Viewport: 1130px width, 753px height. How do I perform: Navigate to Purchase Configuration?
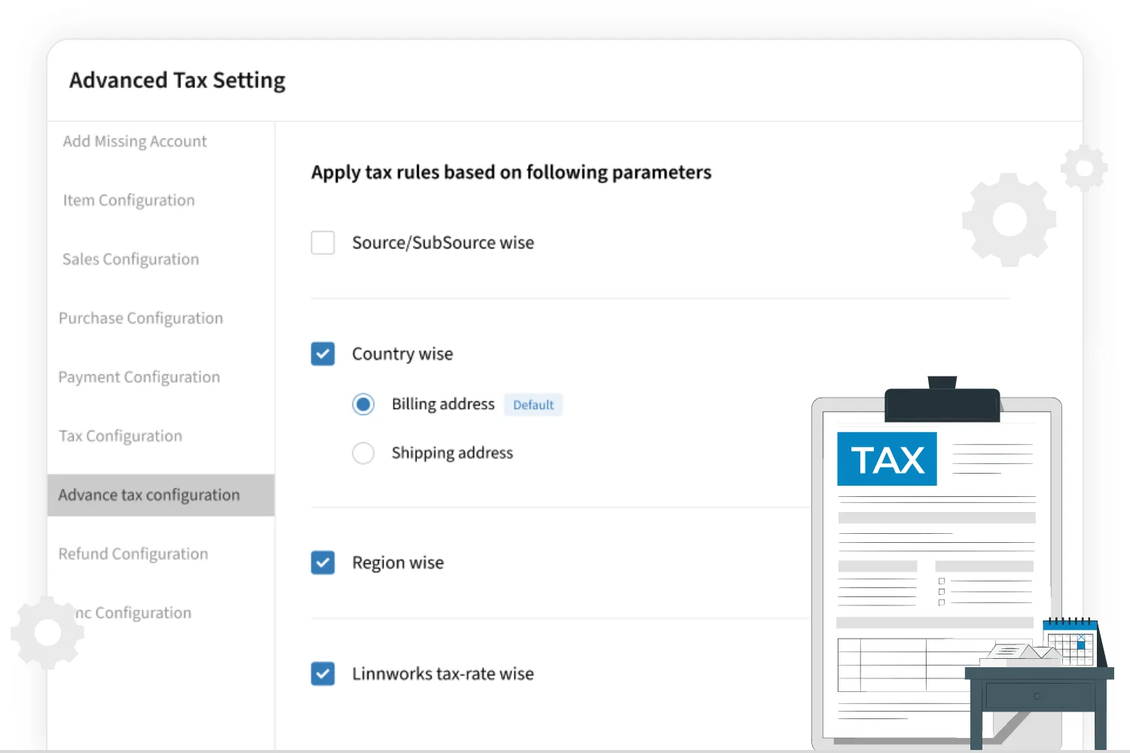click(x=141, y=318)
